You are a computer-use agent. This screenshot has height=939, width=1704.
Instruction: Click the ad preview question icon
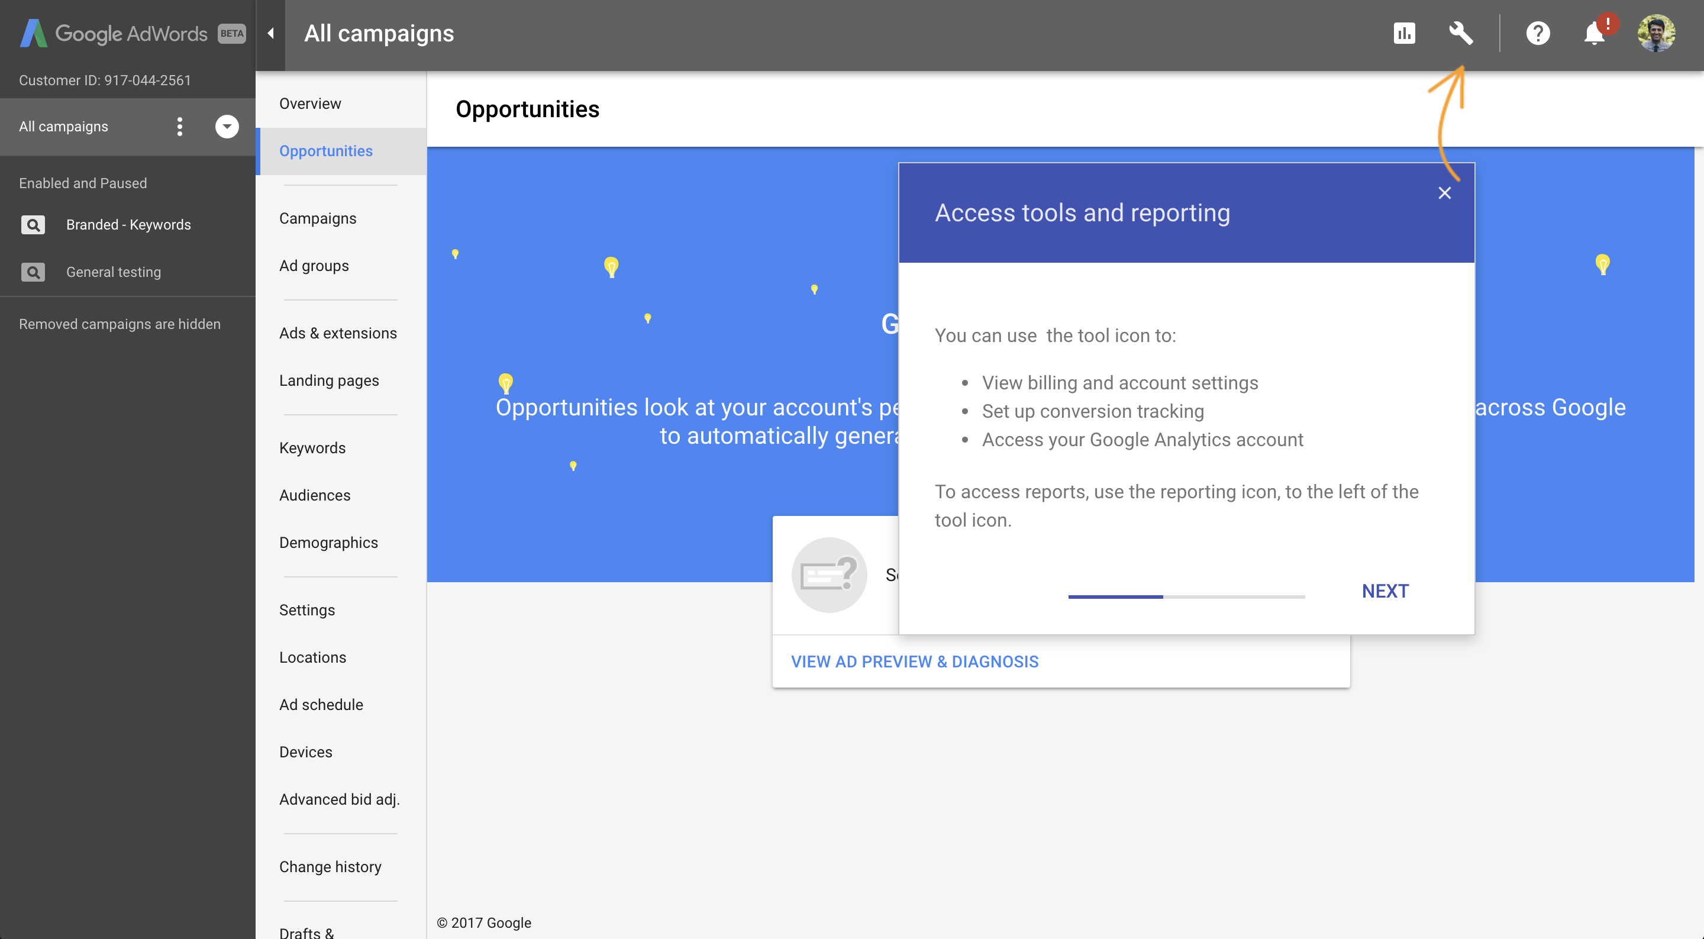pyautogui.click(x=829, y=575)
